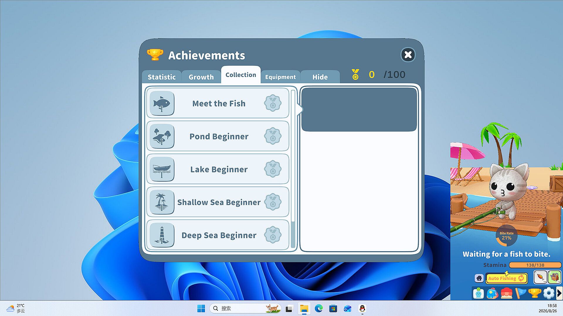Switch to the Statistic tab
This screenshot has height=316, width=563.
(162, 77)
